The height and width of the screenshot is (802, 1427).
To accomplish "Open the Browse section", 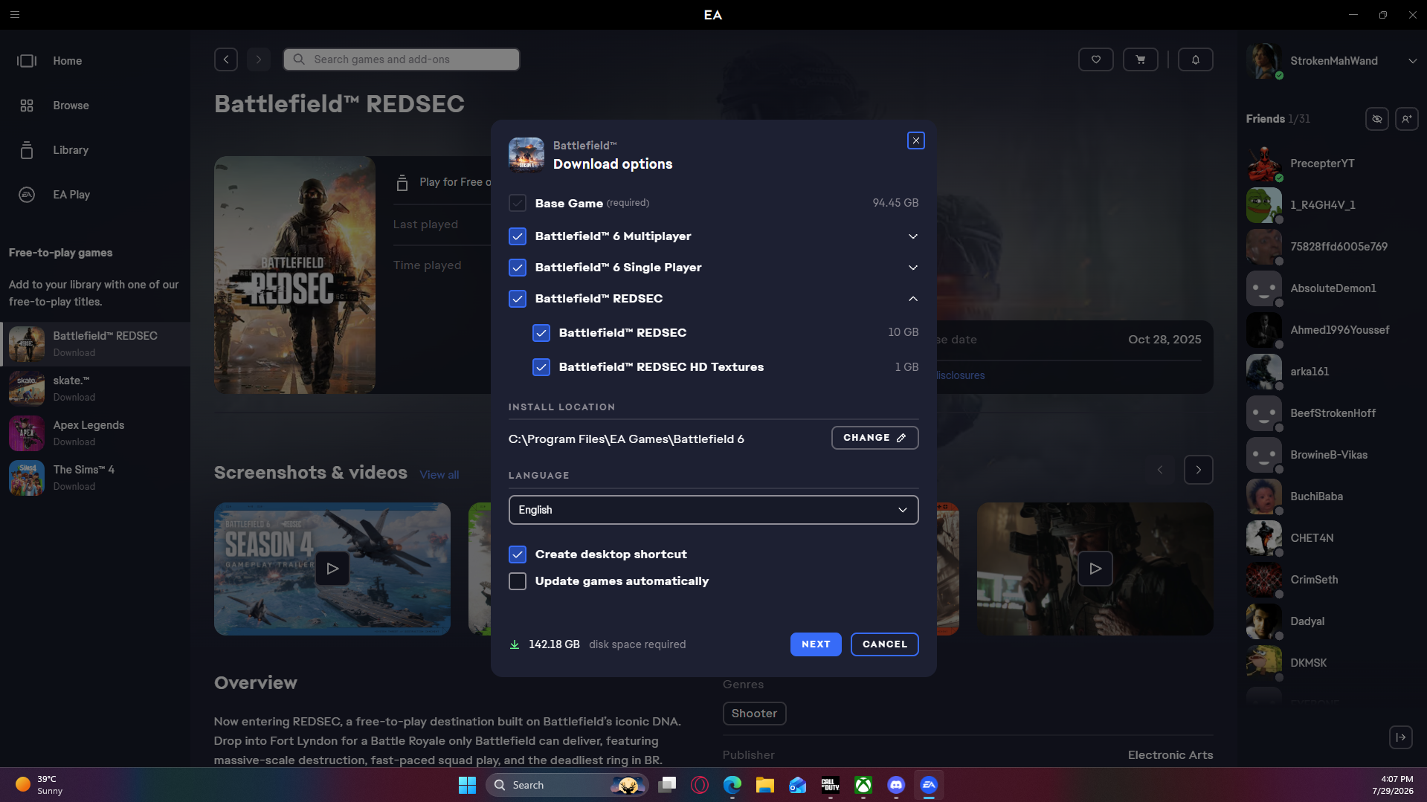I will click(x=95, y=106).
